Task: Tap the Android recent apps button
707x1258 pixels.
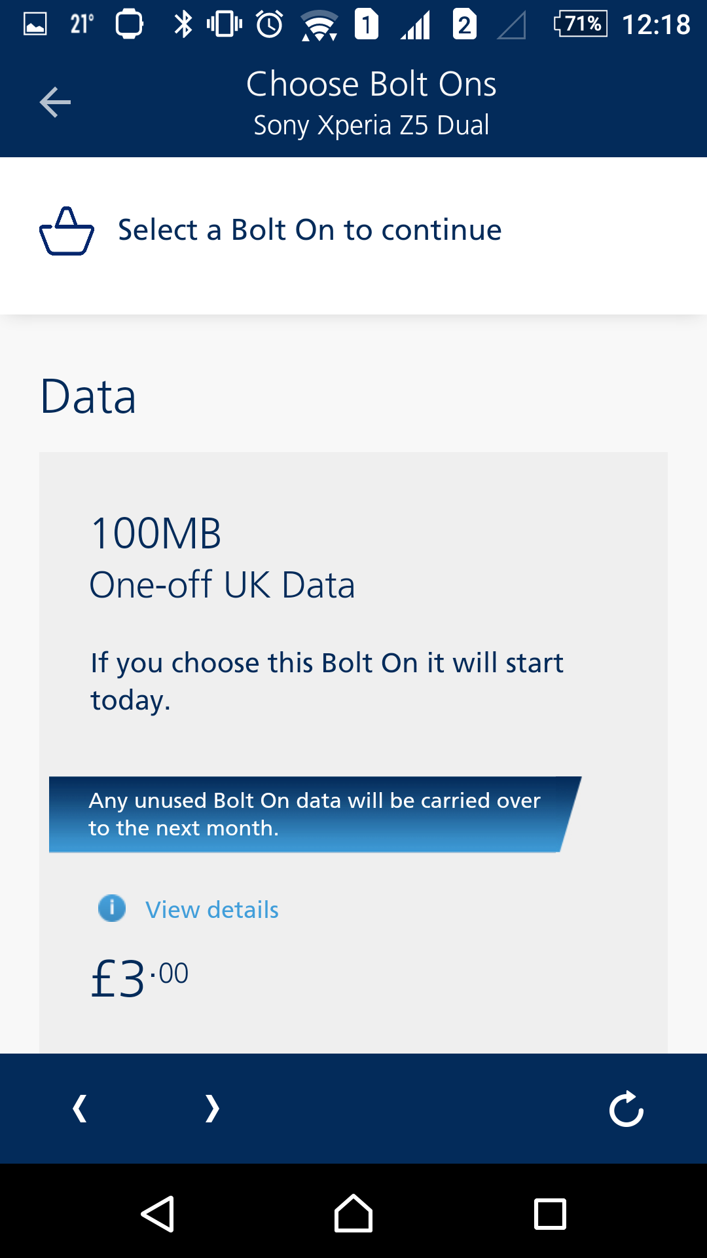Action: pyautogui.click(x=550, y=1215)
